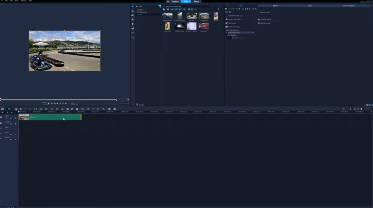Switch to the Share workspace tab
This screenshot has width=373, height=208.
pyautogui.click(x=196, y=1)
